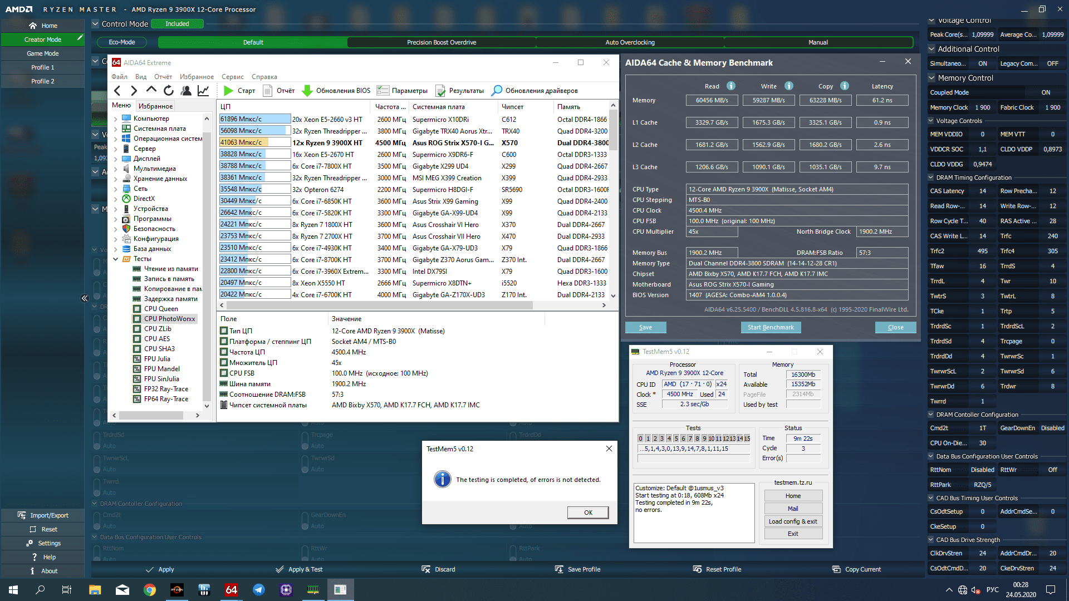Open File Explorer from taskbar
Viewport: 1069px width, 601px height.
(95, 590)
